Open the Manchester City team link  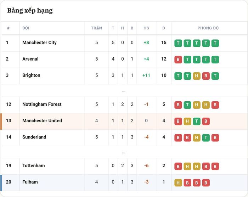(x=39, y=43)
